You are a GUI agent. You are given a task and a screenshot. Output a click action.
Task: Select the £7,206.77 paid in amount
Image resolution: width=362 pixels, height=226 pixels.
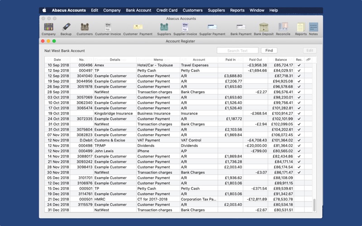(x=233, y=81)
